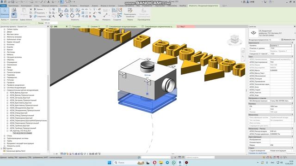The height and width of the screenshot is (166, 296).
Task: Click Изменить тип button in Properties
Action: click(x=288, y=40)
